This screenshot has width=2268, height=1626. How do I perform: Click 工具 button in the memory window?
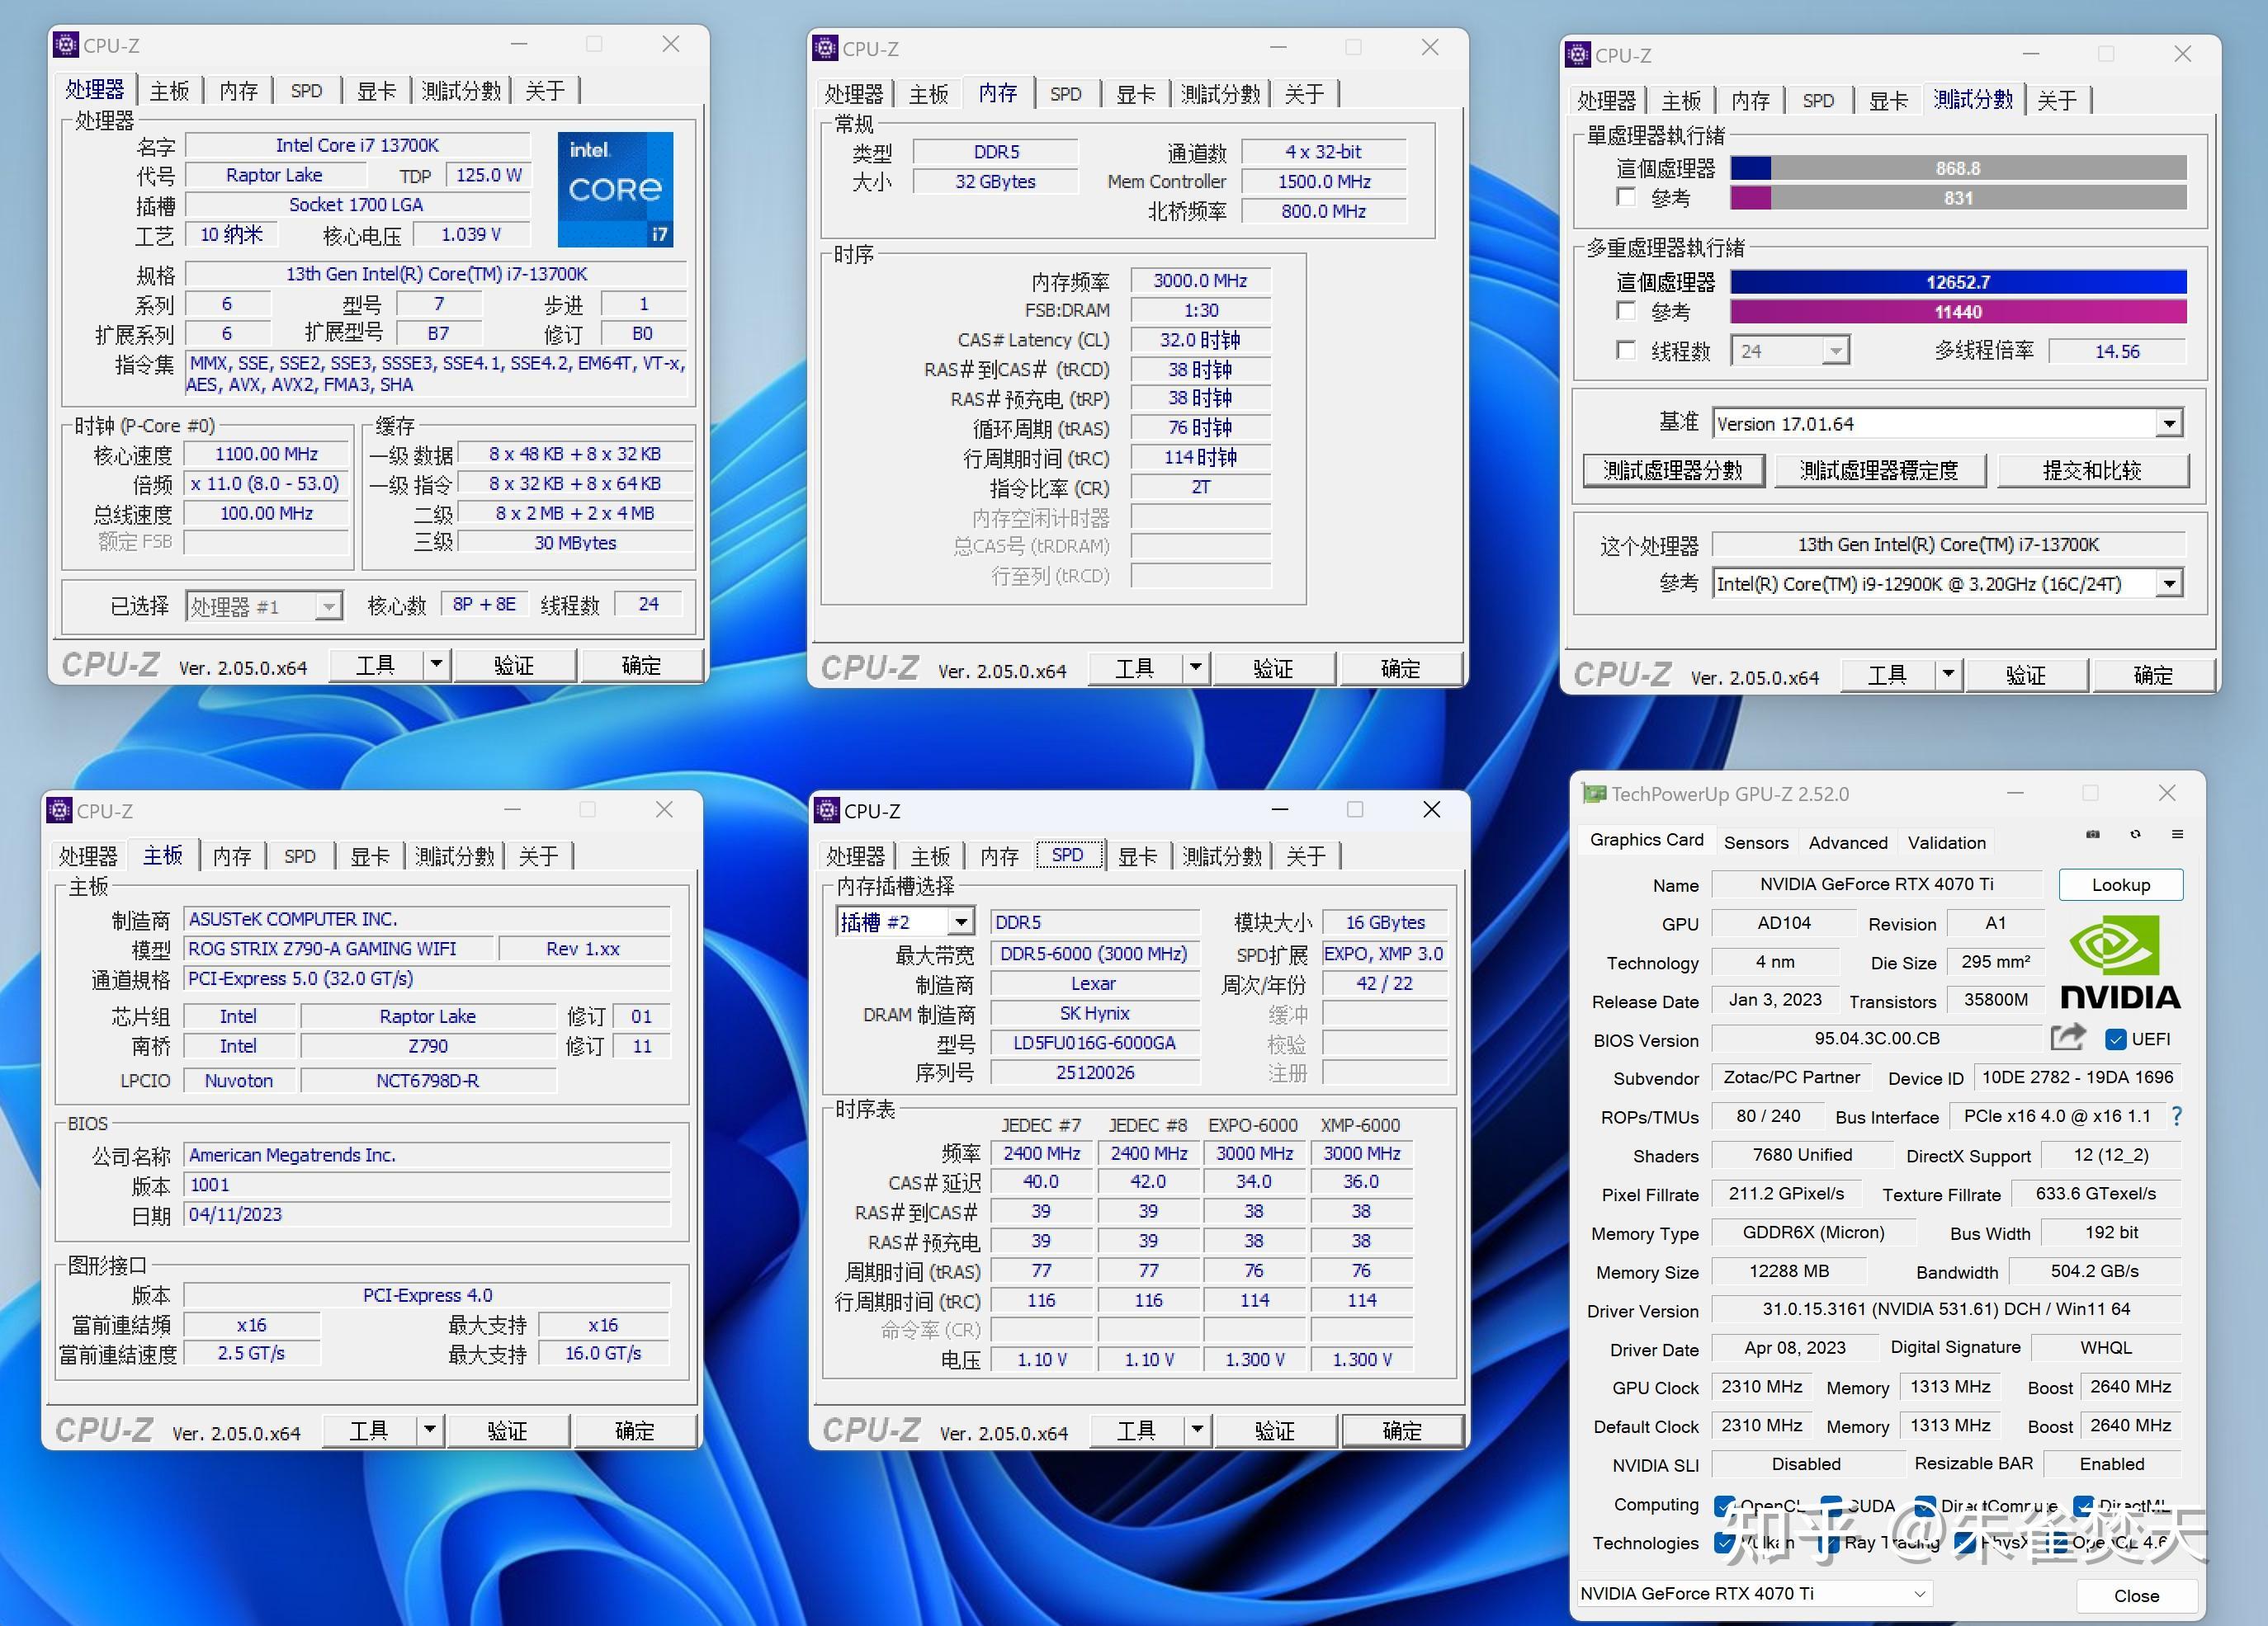pos(1135,668)
